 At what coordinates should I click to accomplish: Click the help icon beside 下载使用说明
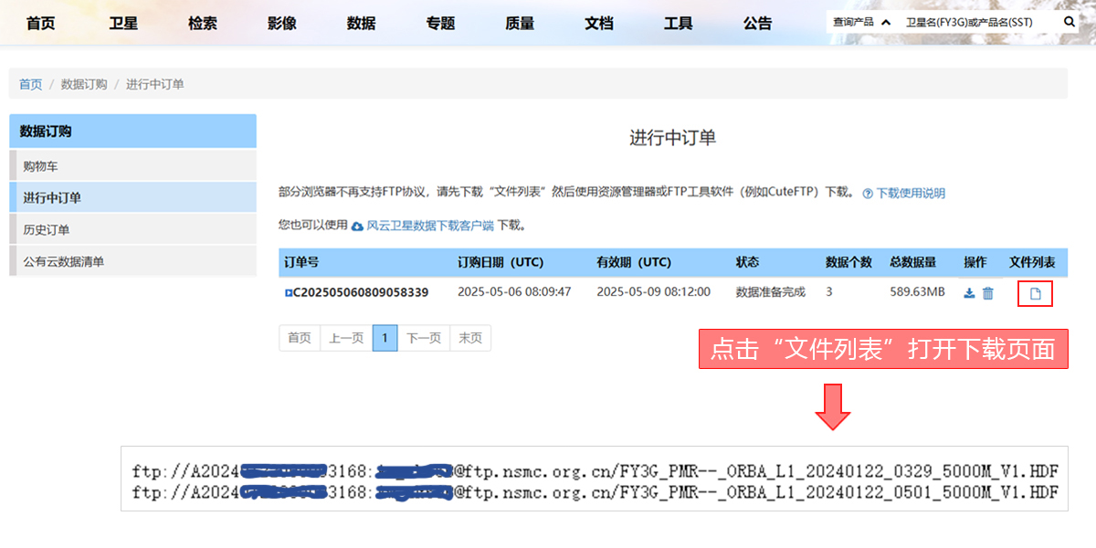click(868, 194)
